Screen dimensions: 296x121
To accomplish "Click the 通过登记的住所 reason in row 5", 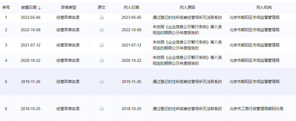I will [x=187, y=82].
